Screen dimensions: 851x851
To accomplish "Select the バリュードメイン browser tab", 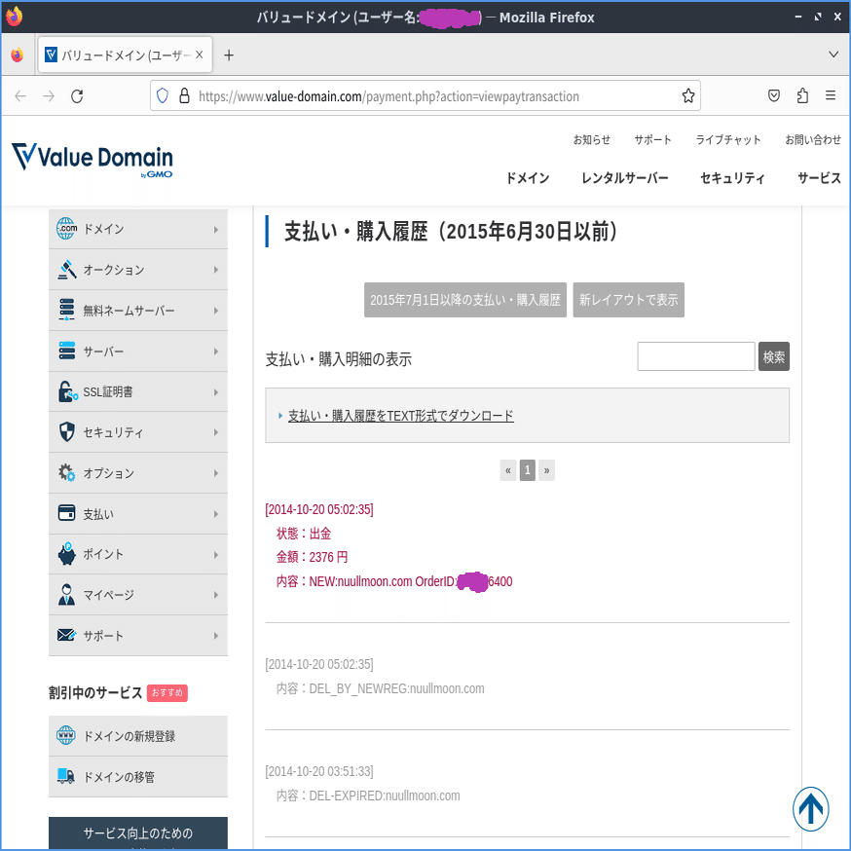I will pos(125,55).
